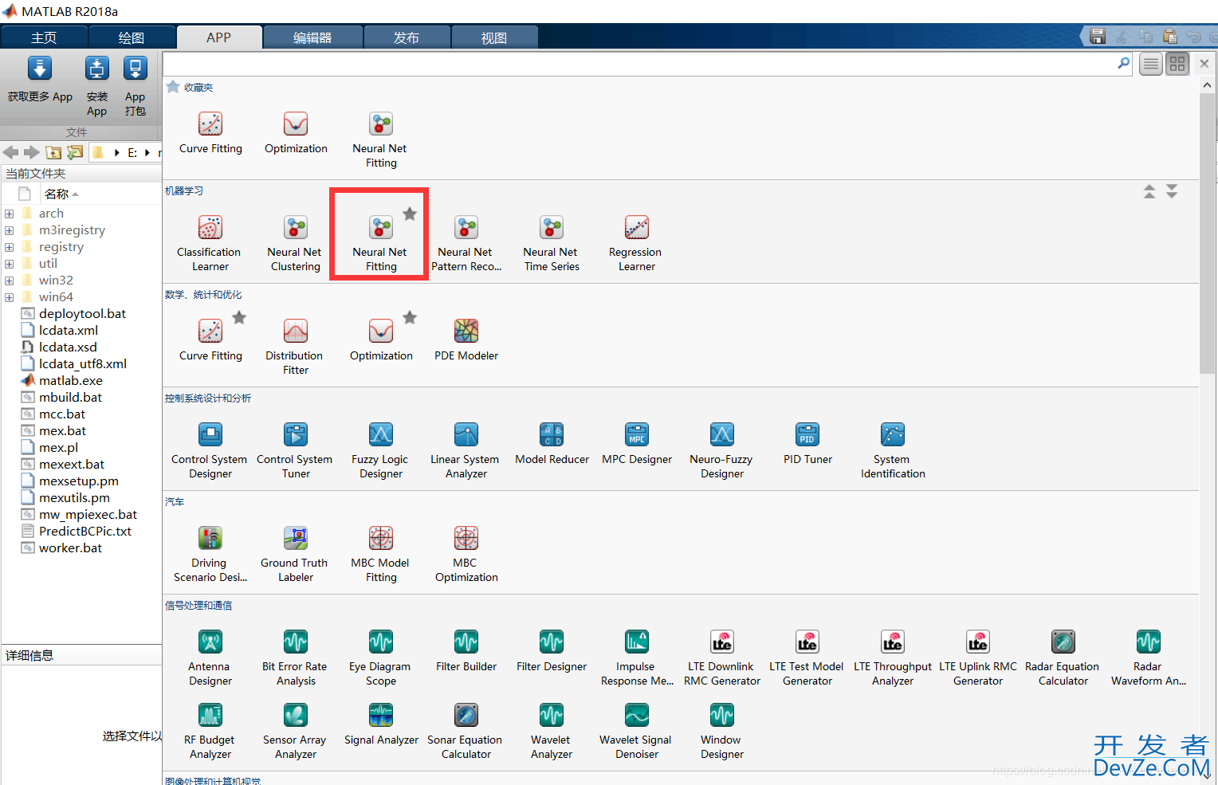Click App 打包 button
This screenshot has width=1218, height=785.
click(x=136, y=86)
